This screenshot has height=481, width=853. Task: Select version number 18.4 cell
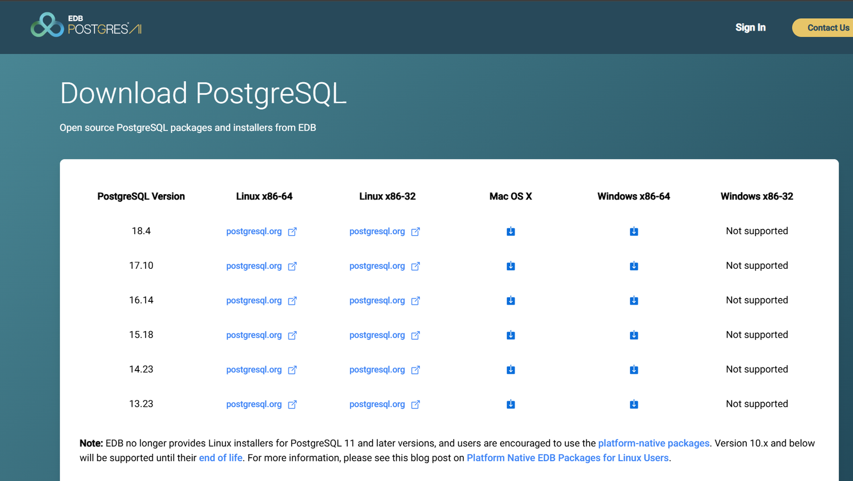(x=141, y=231)
